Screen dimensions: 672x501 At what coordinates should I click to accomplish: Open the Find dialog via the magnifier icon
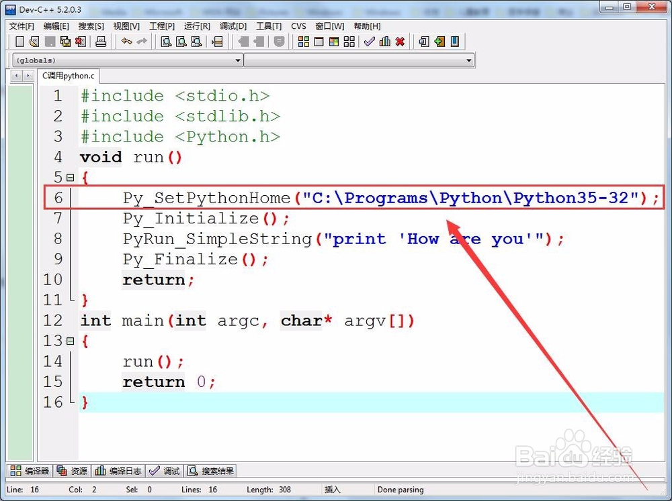pyautogui.click(x=167, y=42)
